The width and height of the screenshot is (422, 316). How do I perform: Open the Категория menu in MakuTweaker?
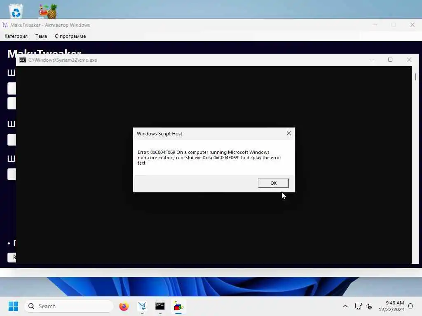(16, 36)
